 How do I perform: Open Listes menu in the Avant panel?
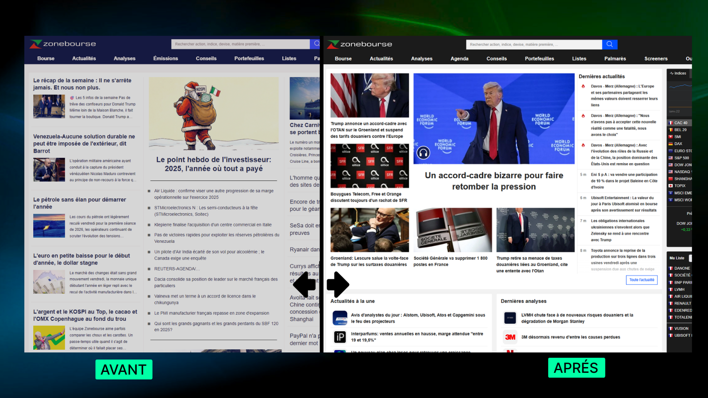pos(289,58)
